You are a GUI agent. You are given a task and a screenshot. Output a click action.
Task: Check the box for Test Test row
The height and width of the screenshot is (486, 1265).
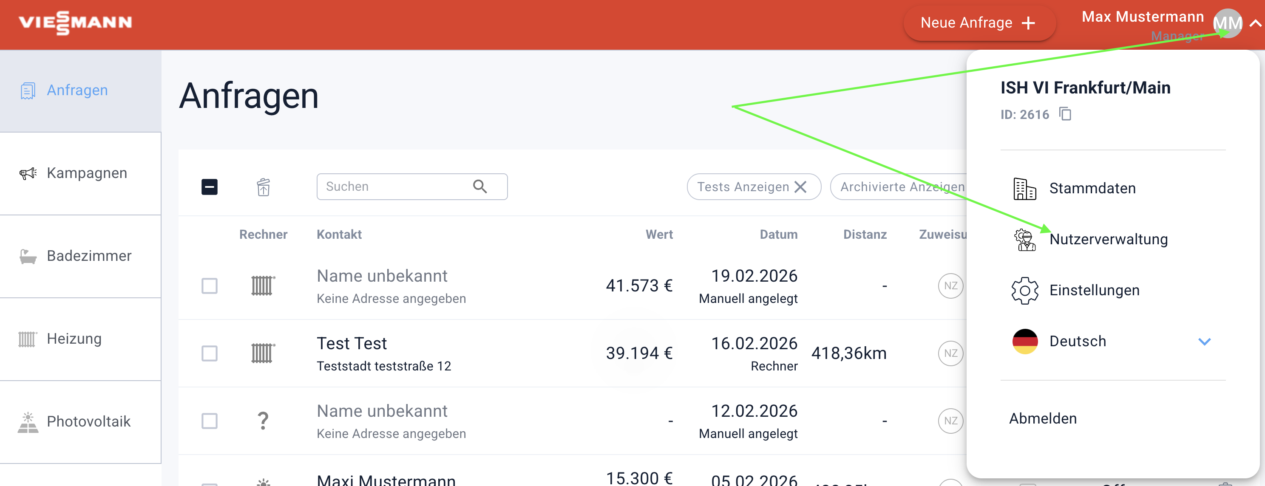[210, 353]
